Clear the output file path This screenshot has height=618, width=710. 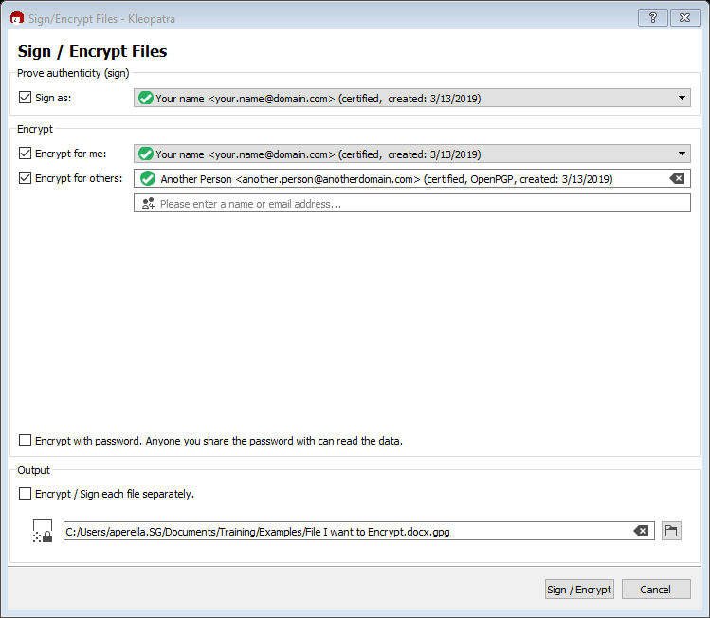(642, 531)
